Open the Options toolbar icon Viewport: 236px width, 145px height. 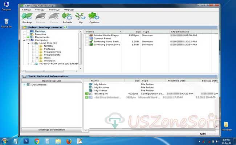pyautogui.click(x=94, y=16)
